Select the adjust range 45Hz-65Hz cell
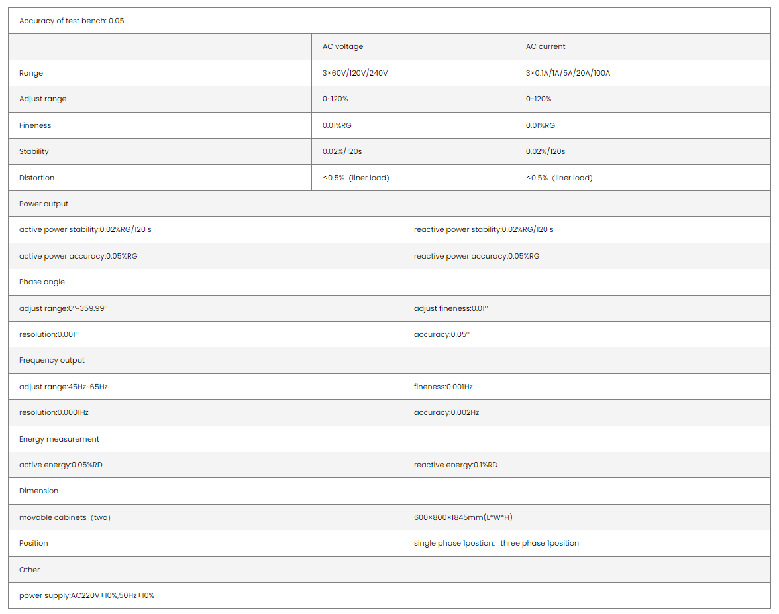 (x=64, y=387)
